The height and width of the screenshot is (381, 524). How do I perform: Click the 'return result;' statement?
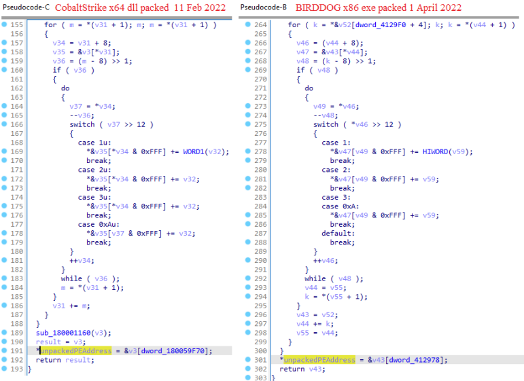[65, 360]
